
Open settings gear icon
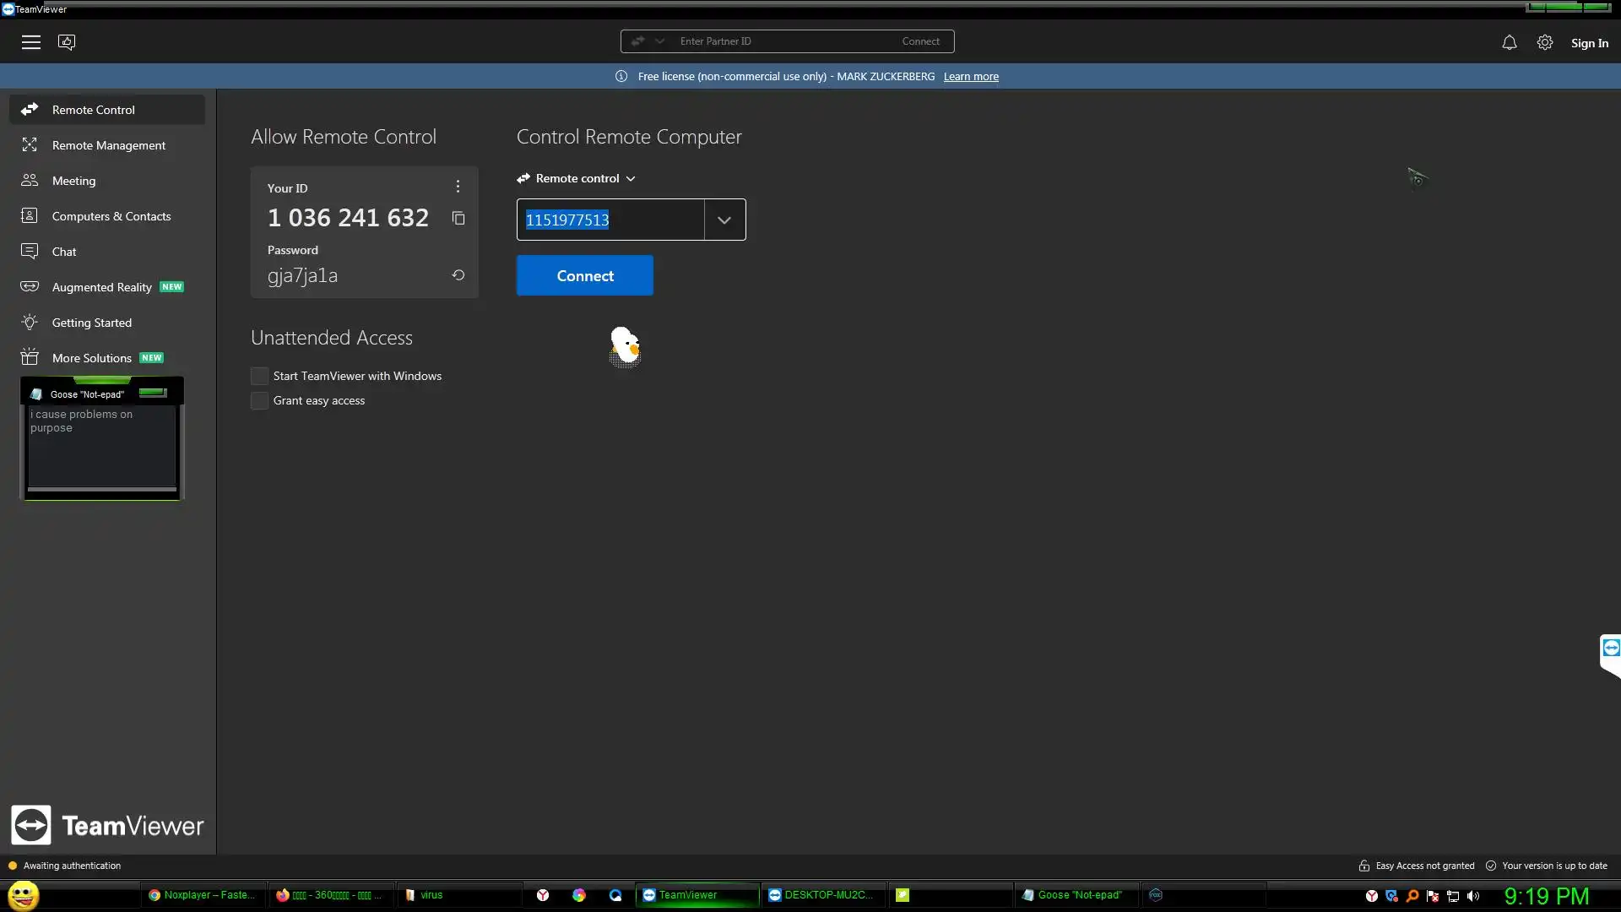click(x=1545, y=42)
